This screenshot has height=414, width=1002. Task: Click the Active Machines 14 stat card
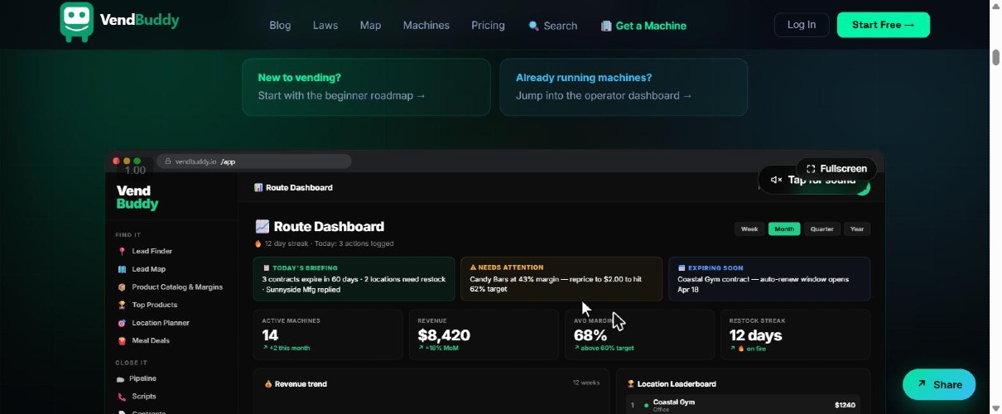328,335
